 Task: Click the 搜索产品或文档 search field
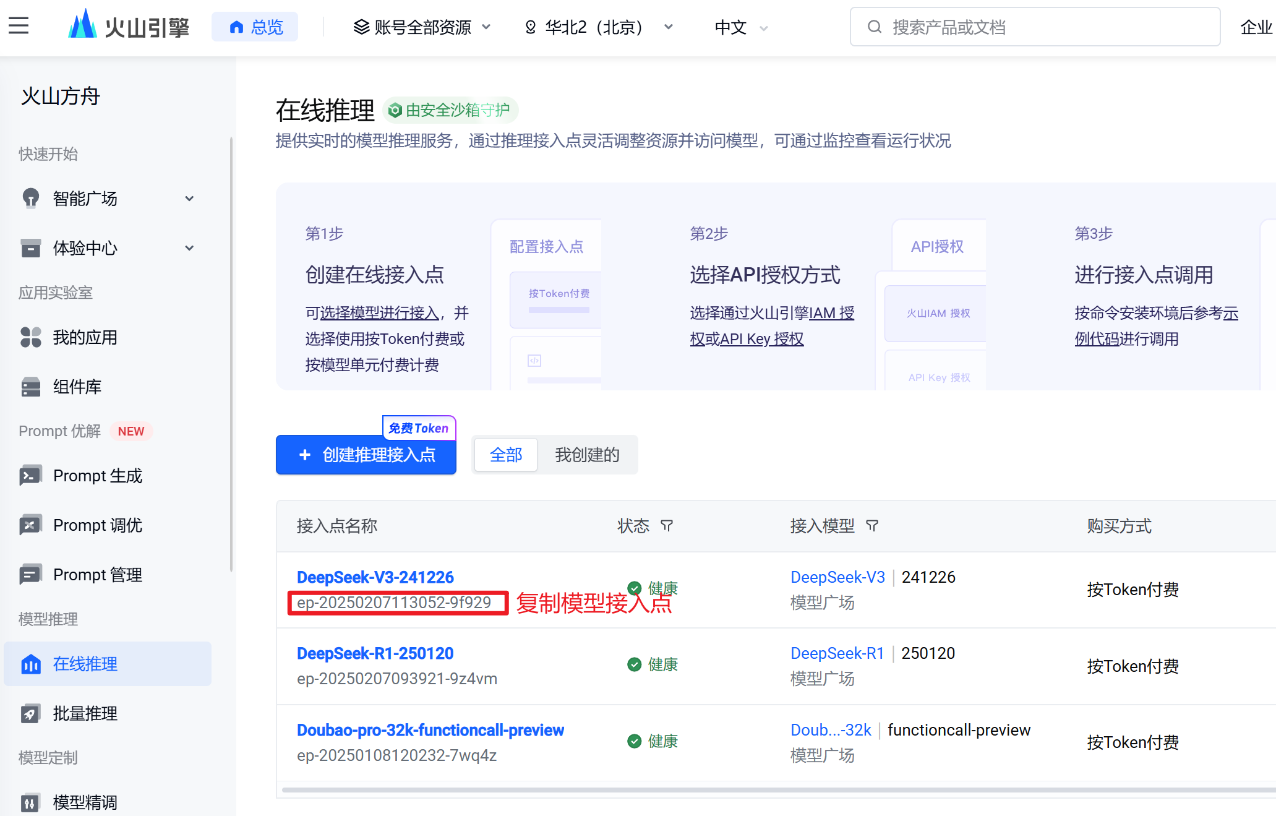(x=1035, y=27)
